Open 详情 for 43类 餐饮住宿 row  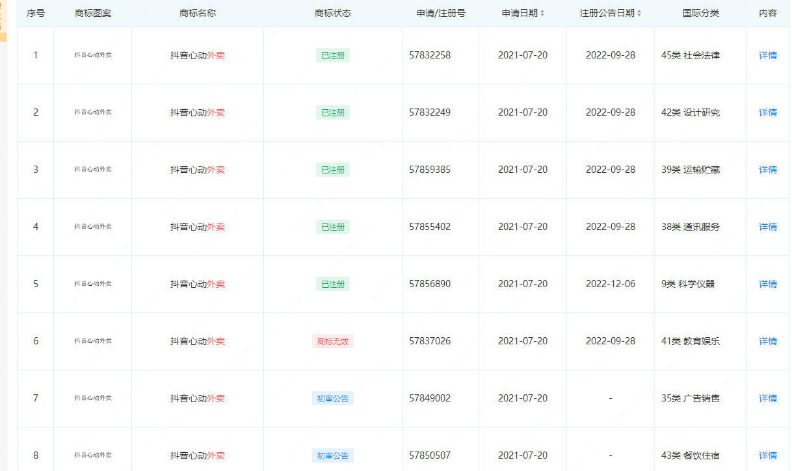pos(768,455)
